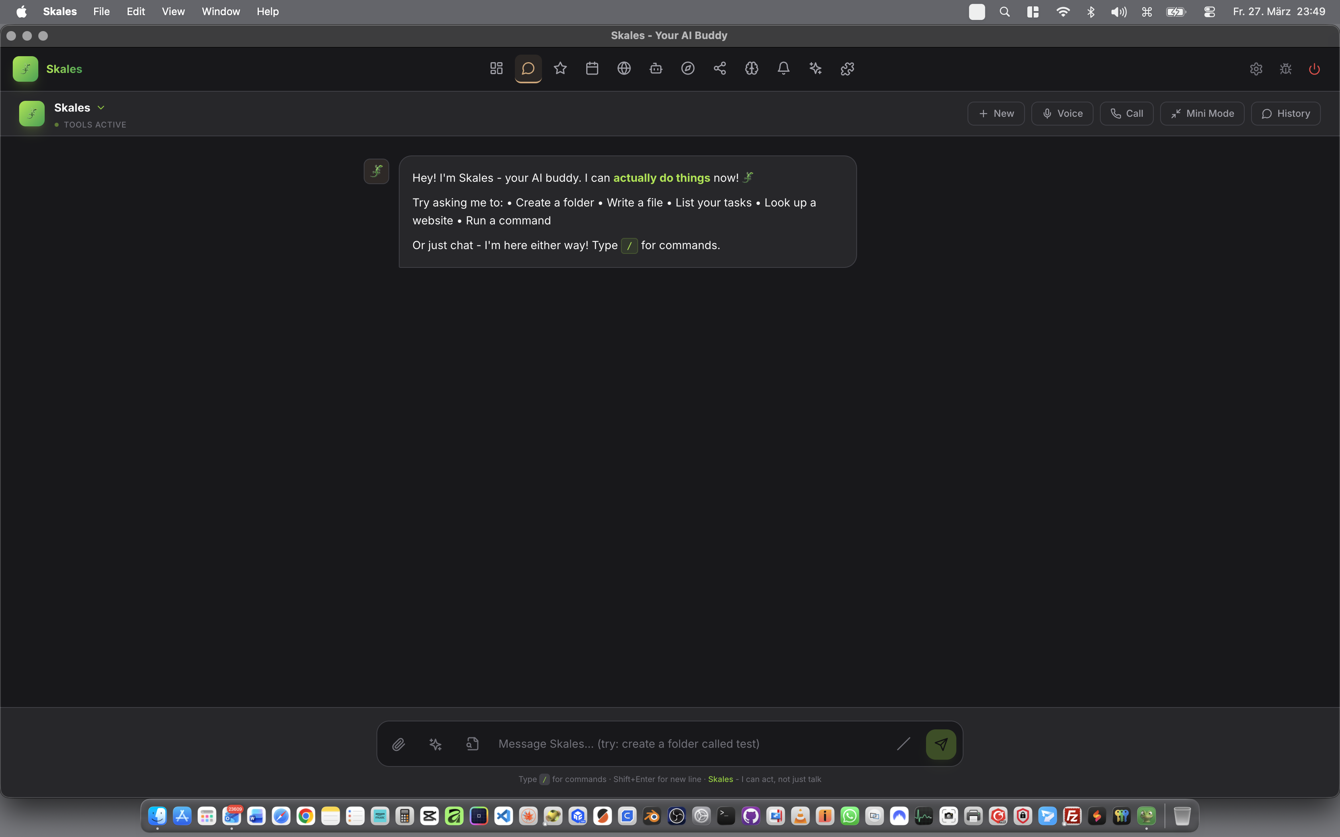This screenshot has height=837, width=1340.
Task: Click the star favorites icon in top navigation
Action: 560,69
